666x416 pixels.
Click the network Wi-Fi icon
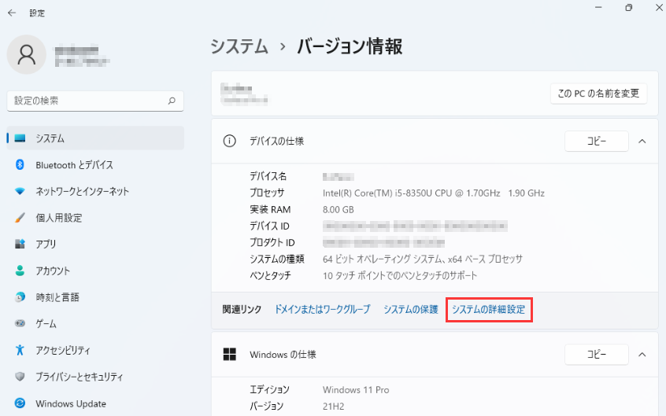tap(20, 191)
